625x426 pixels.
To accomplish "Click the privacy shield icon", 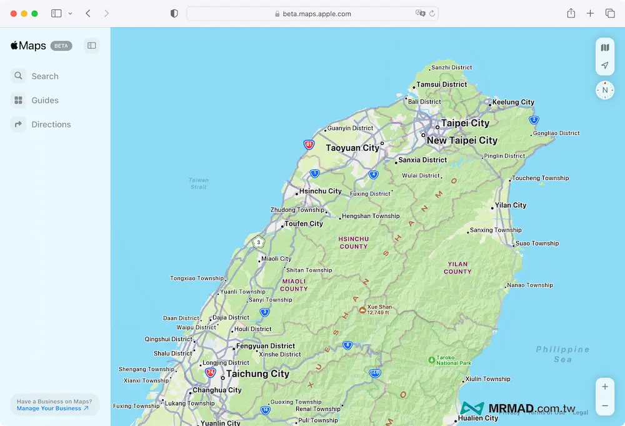I will [x=174, y=14].
